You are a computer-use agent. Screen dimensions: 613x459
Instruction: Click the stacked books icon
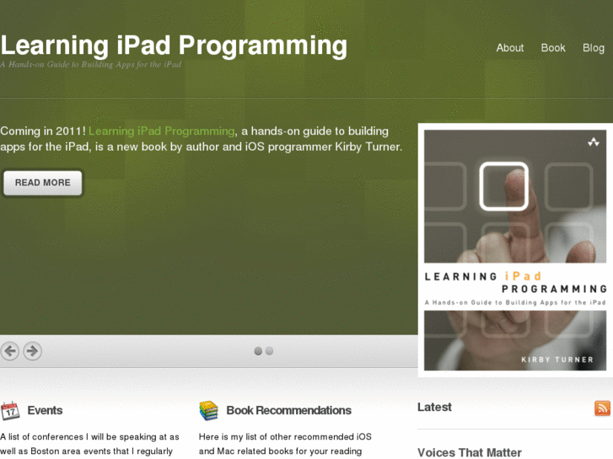pos(208,410)
